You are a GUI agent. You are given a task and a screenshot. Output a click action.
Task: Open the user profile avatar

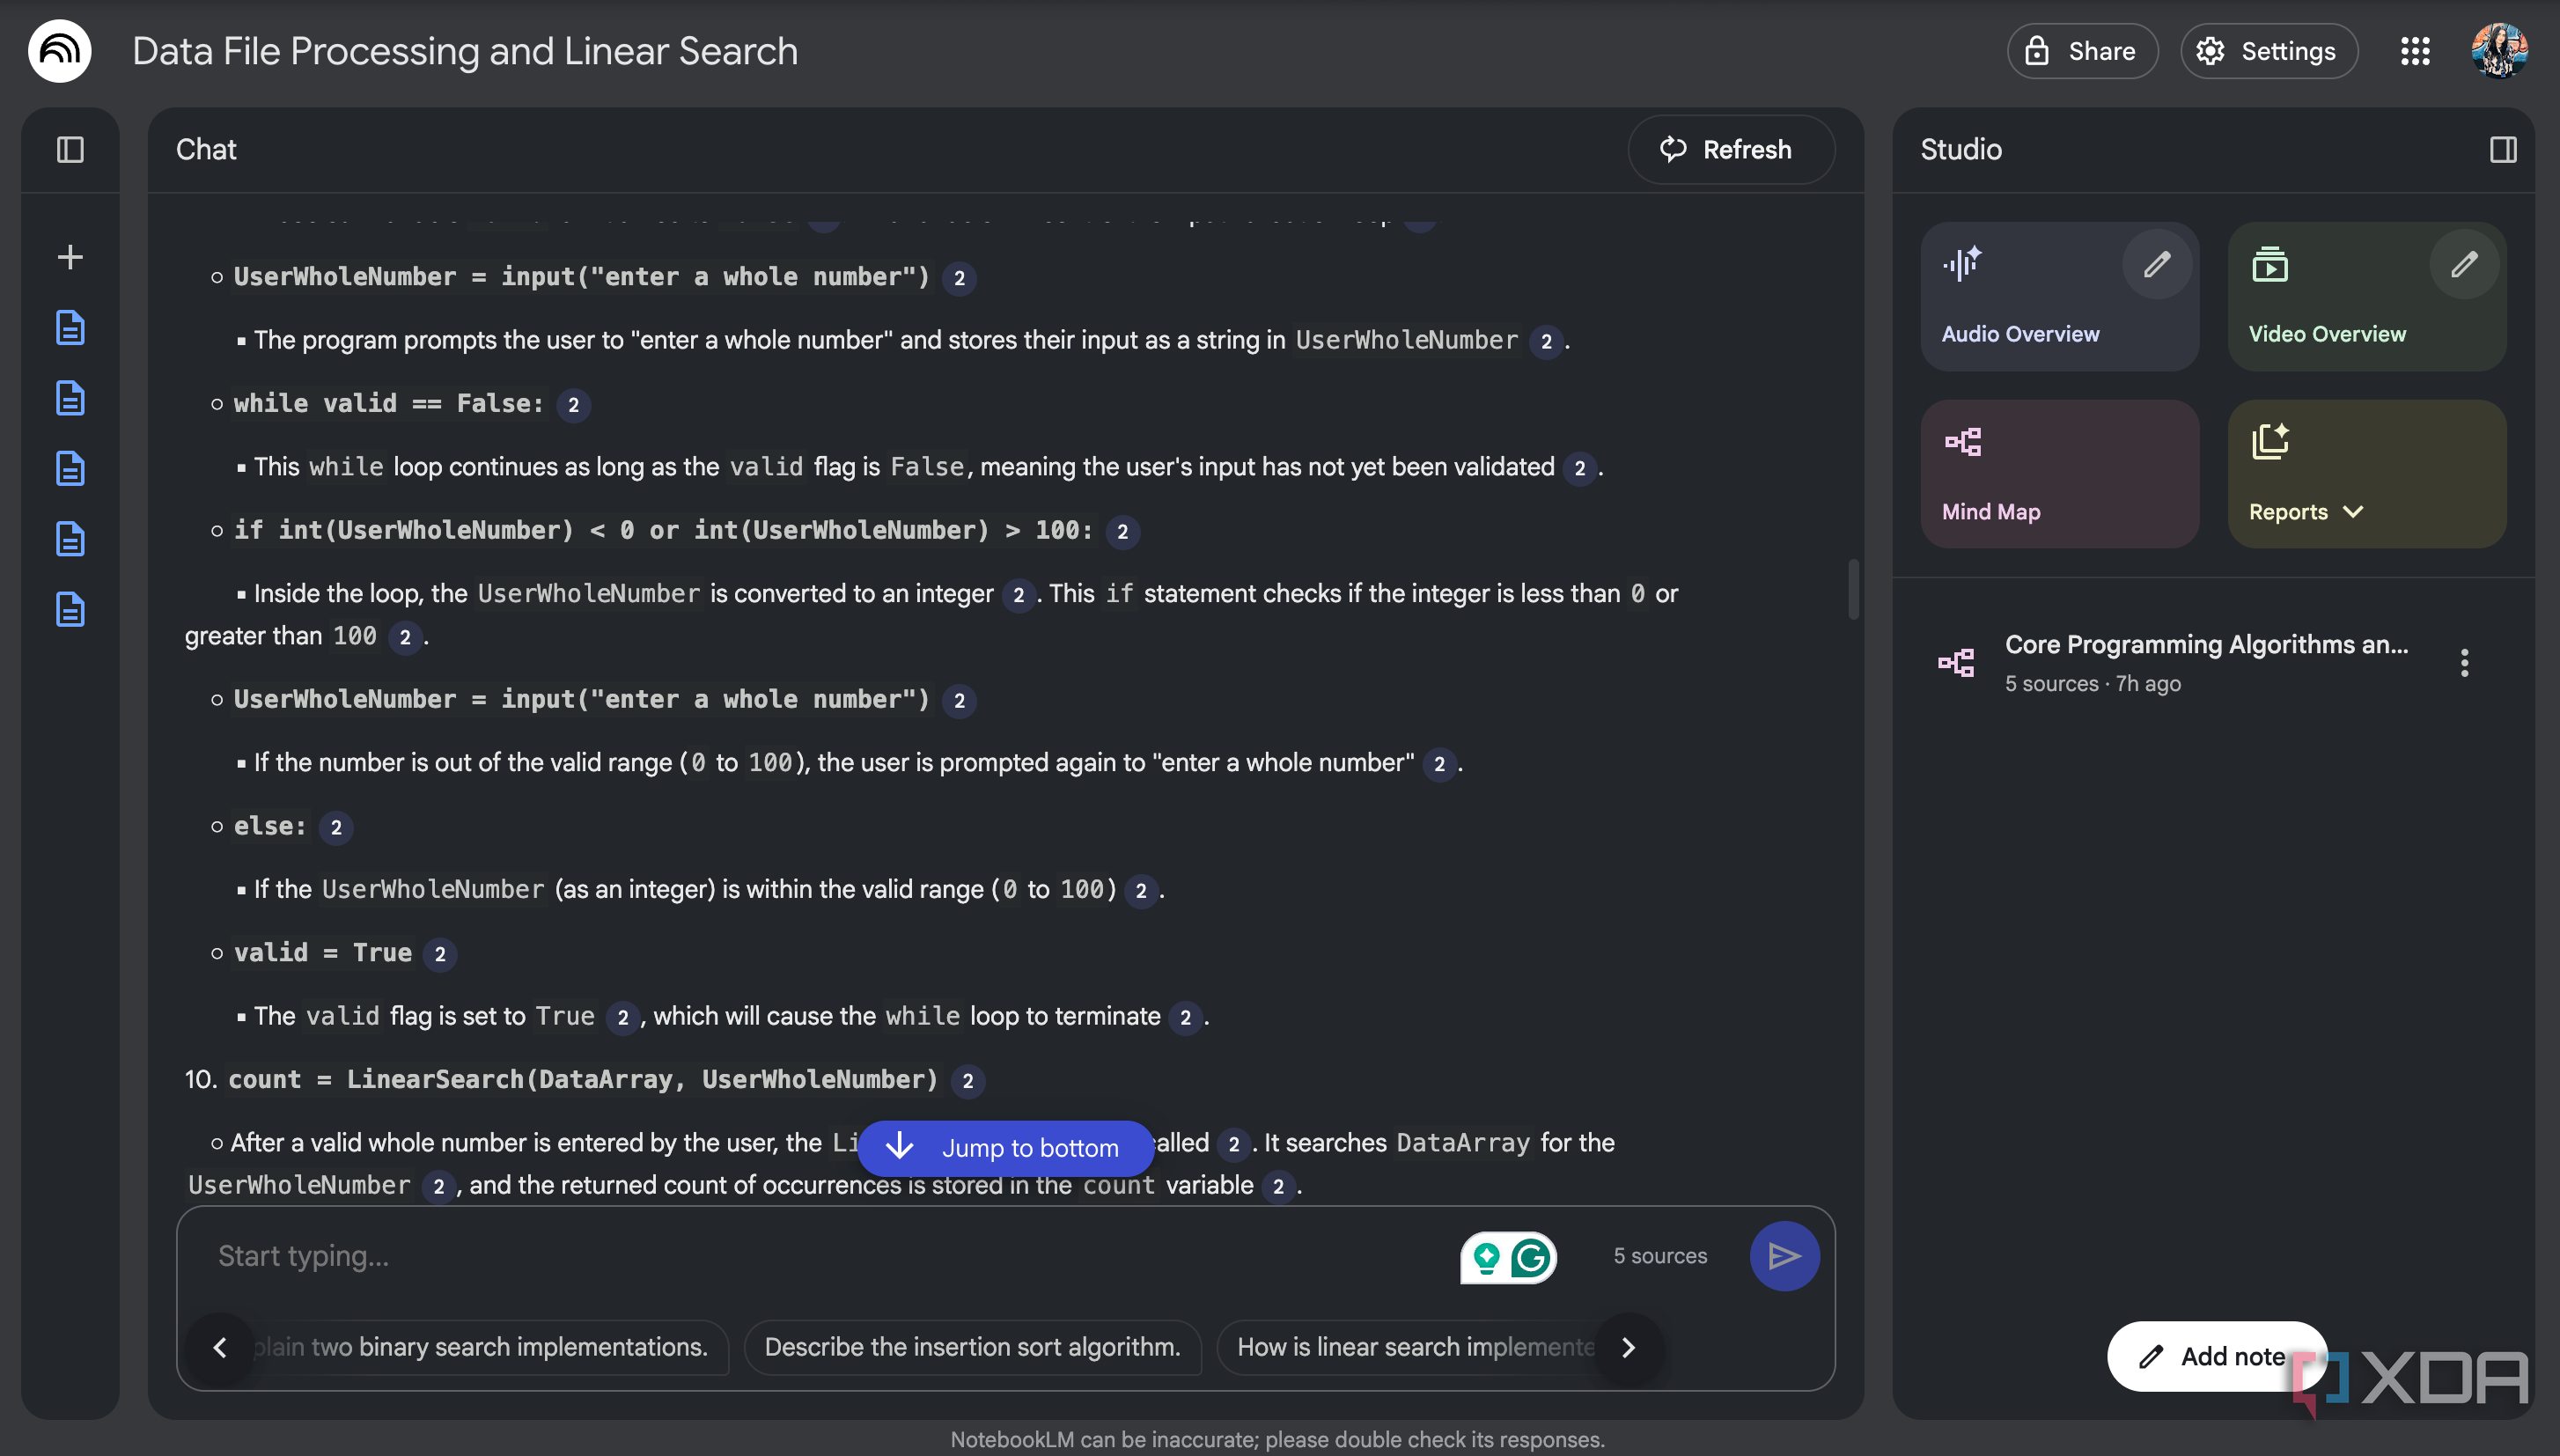click(2499, 51)
